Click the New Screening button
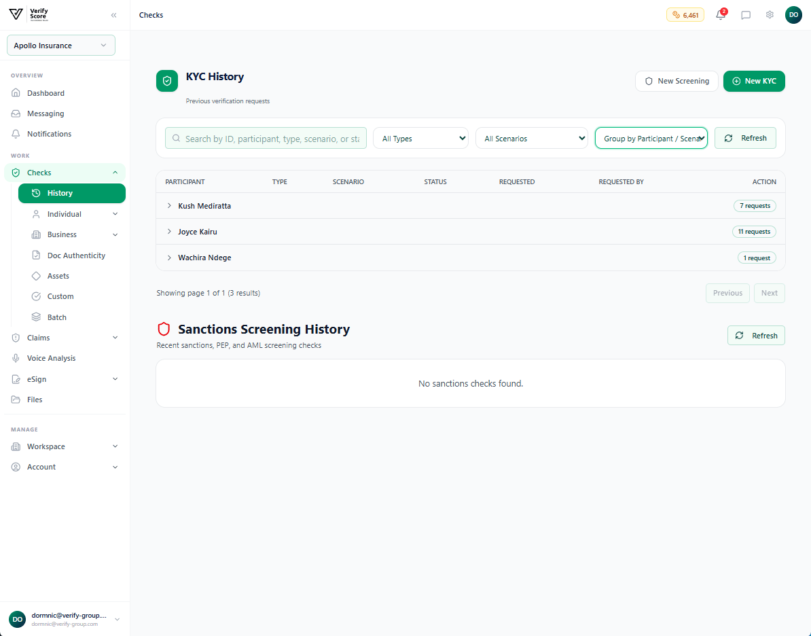Screen dimensions: 811x636 [x=677, y=81]
